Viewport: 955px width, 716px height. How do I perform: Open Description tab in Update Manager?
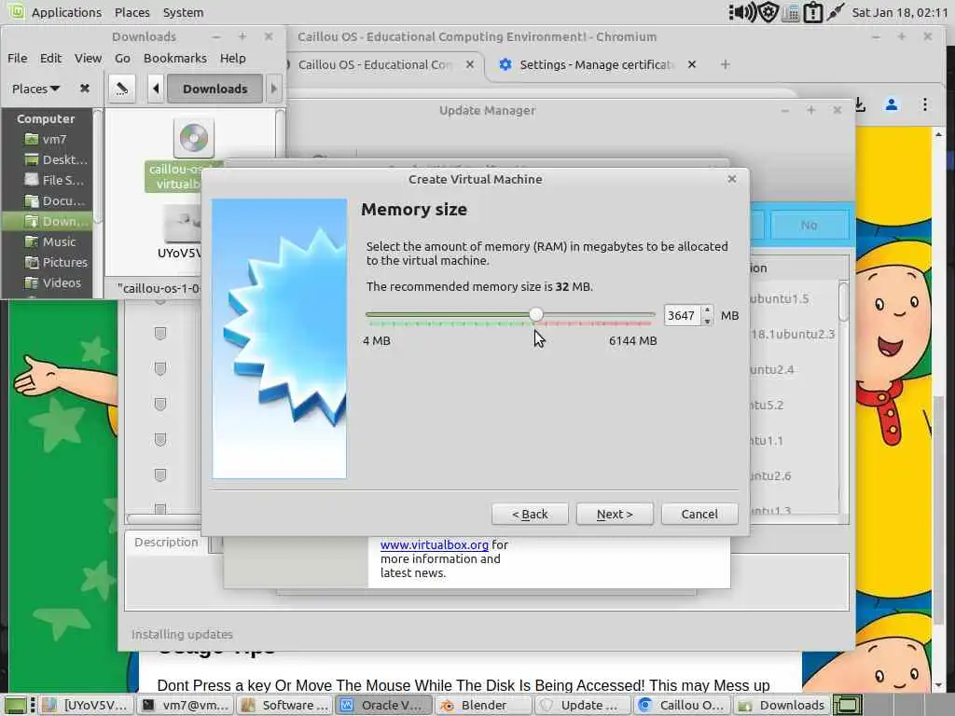coord(166,542)
